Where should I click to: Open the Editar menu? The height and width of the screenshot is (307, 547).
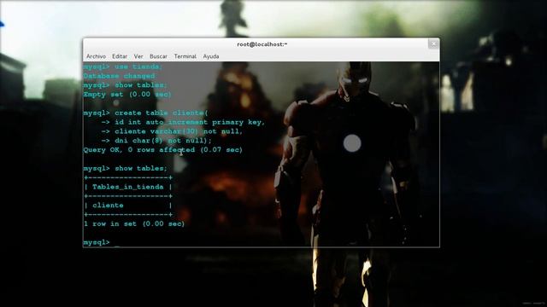tap(120, 56)
